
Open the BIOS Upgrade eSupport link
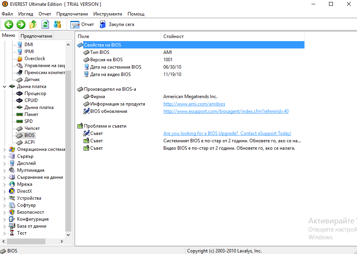227,133
